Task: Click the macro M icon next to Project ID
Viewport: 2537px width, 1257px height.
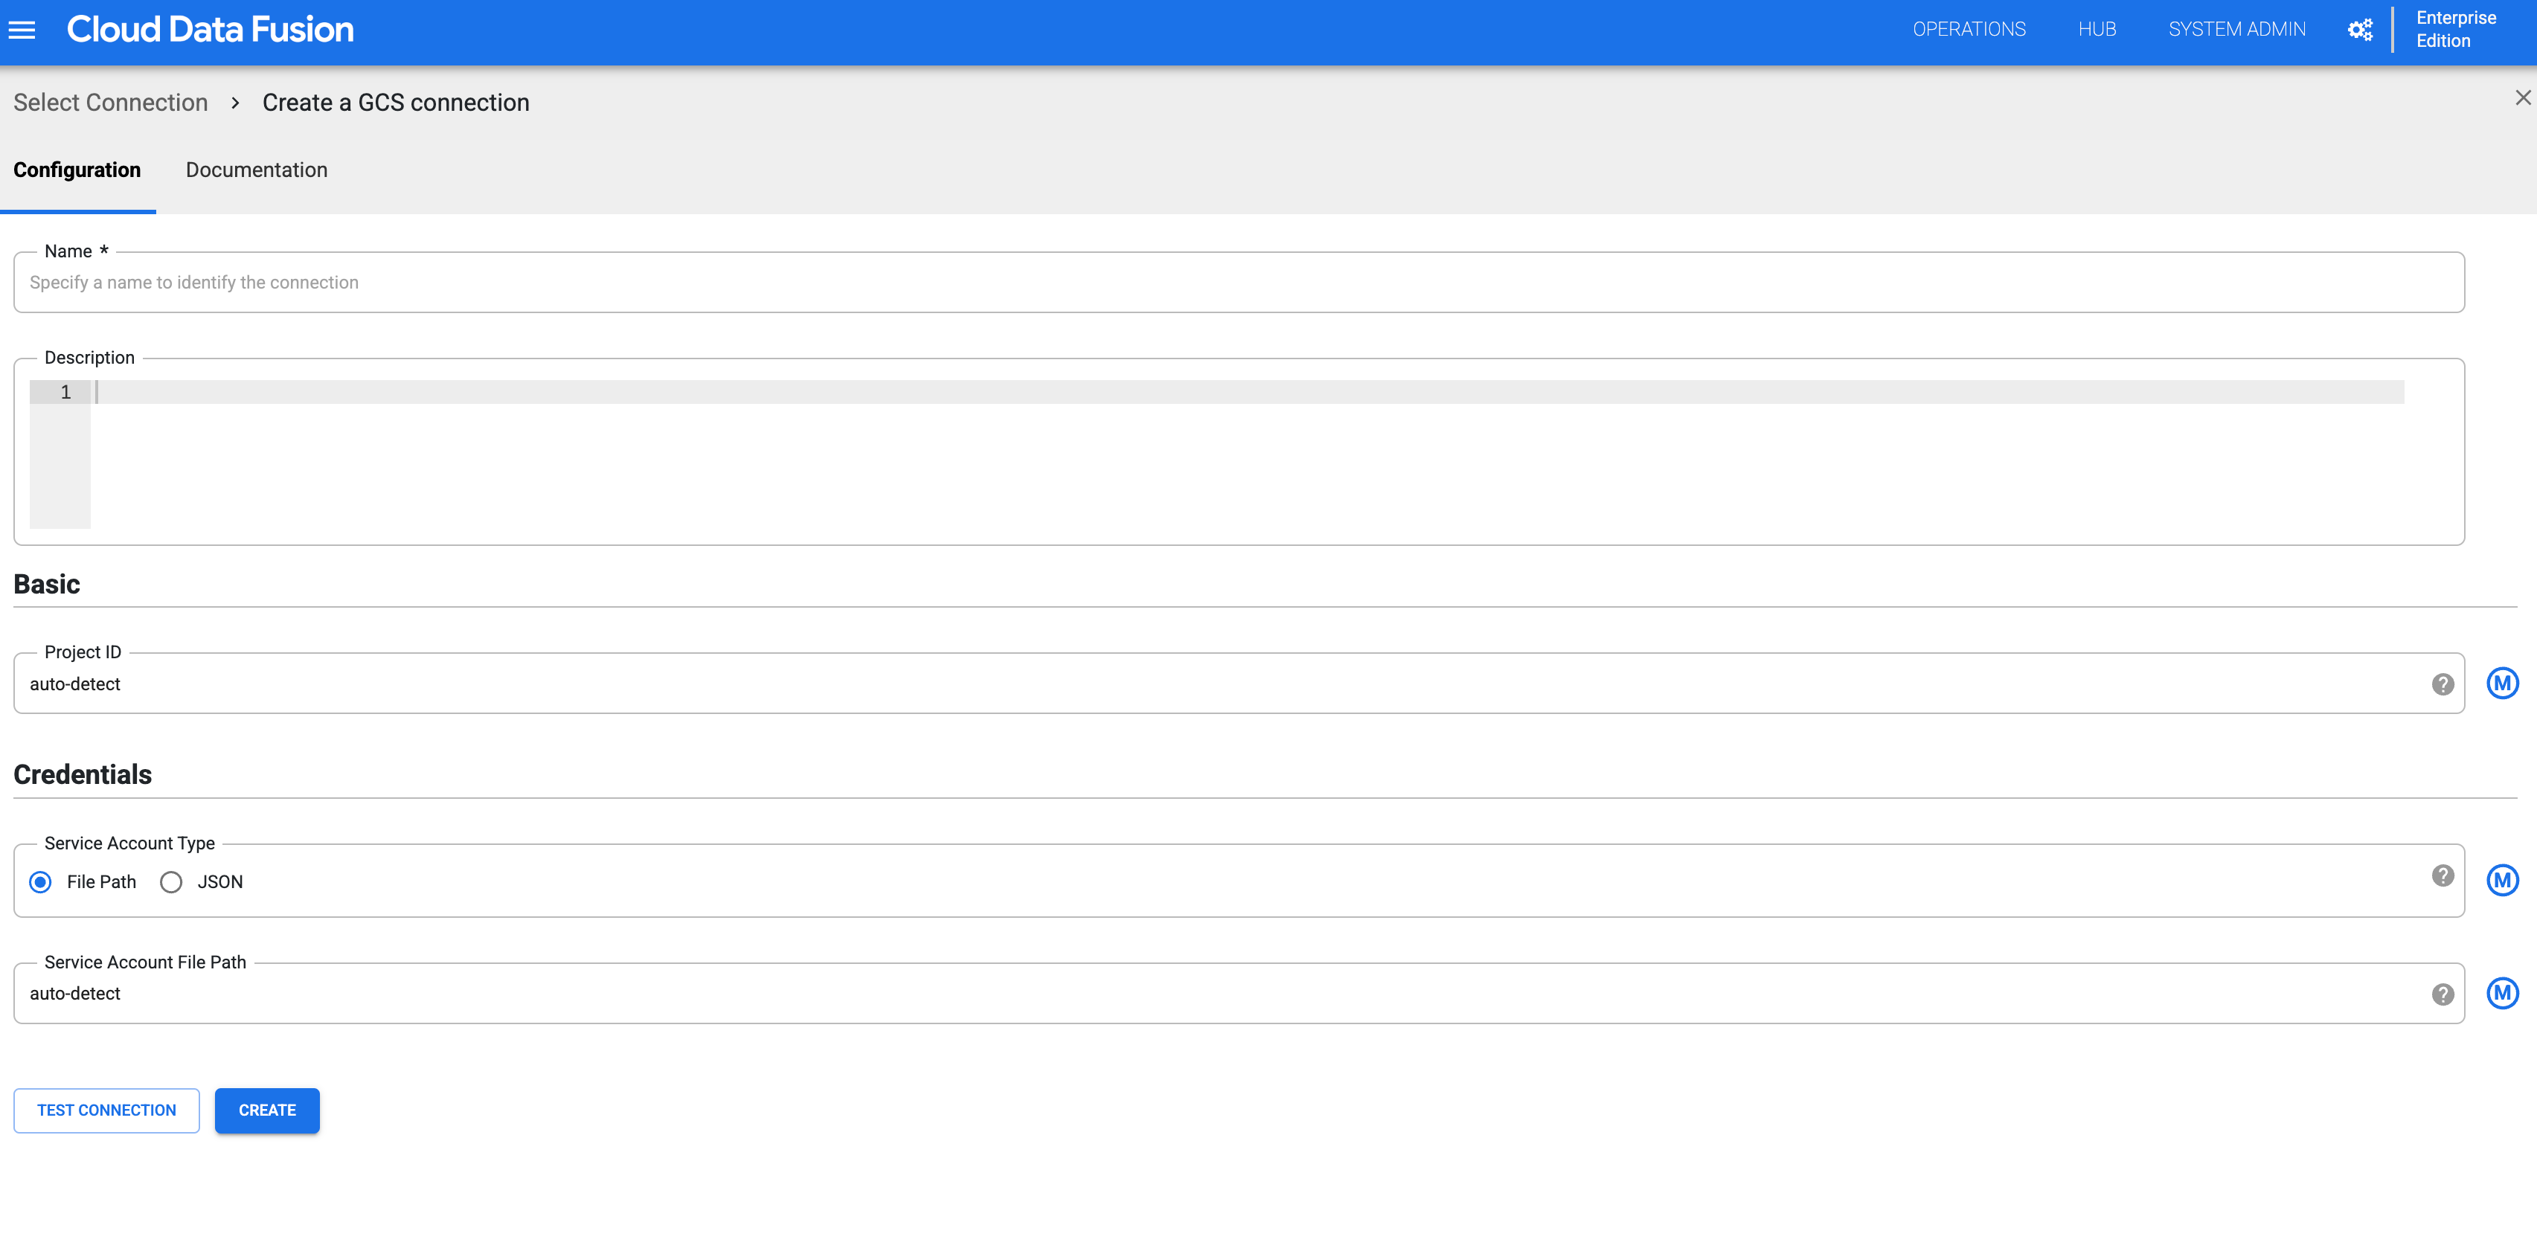Action: point(2505,683)
